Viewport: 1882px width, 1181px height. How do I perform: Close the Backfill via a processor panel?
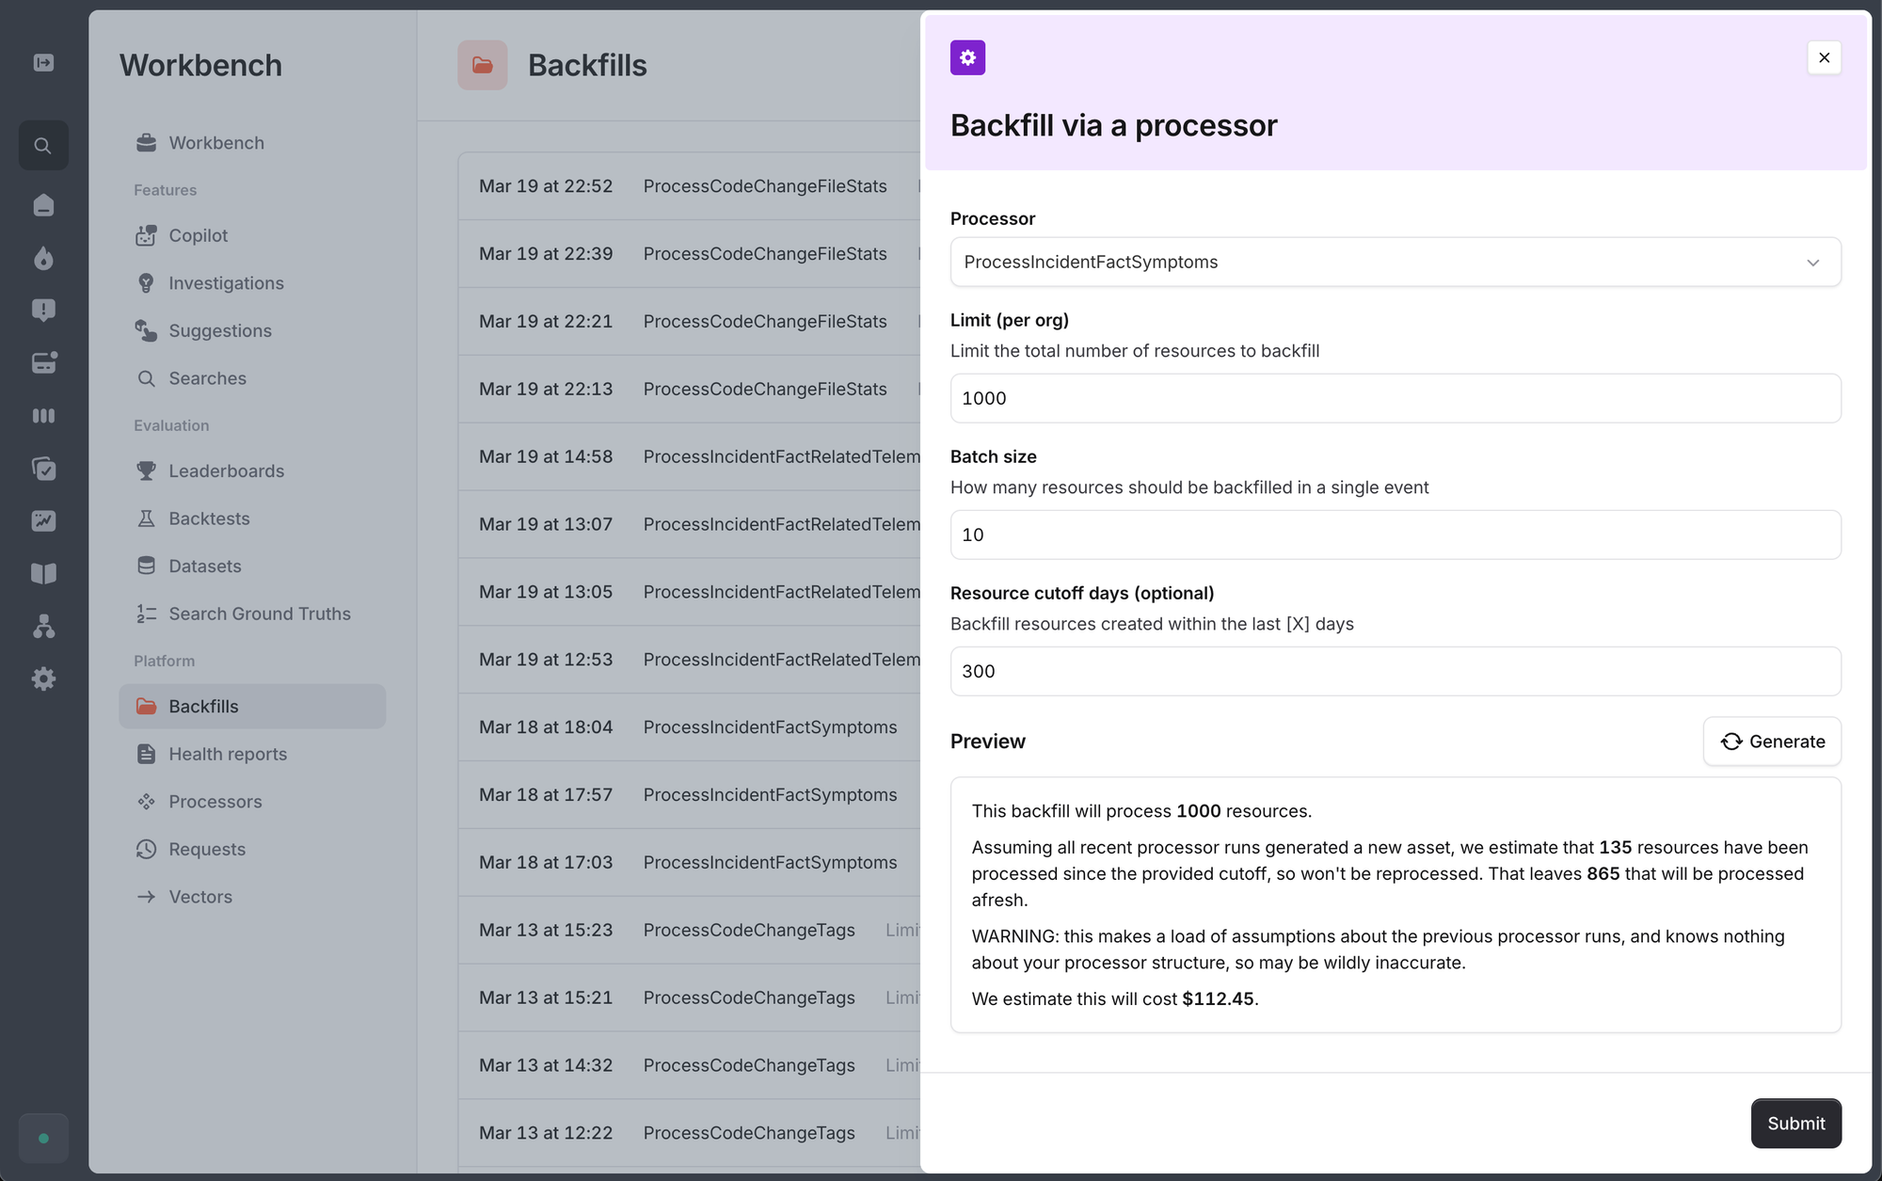pyautogui.click(x=1824, y=57)
